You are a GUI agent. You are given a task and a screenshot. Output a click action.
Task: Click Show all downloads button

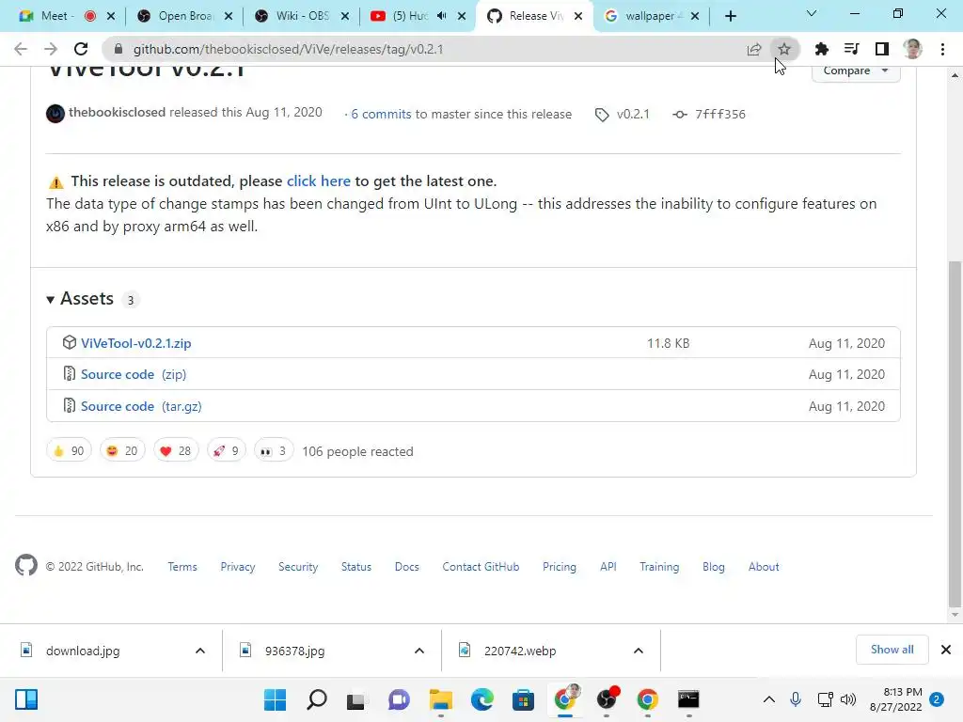tap(892, 650)
